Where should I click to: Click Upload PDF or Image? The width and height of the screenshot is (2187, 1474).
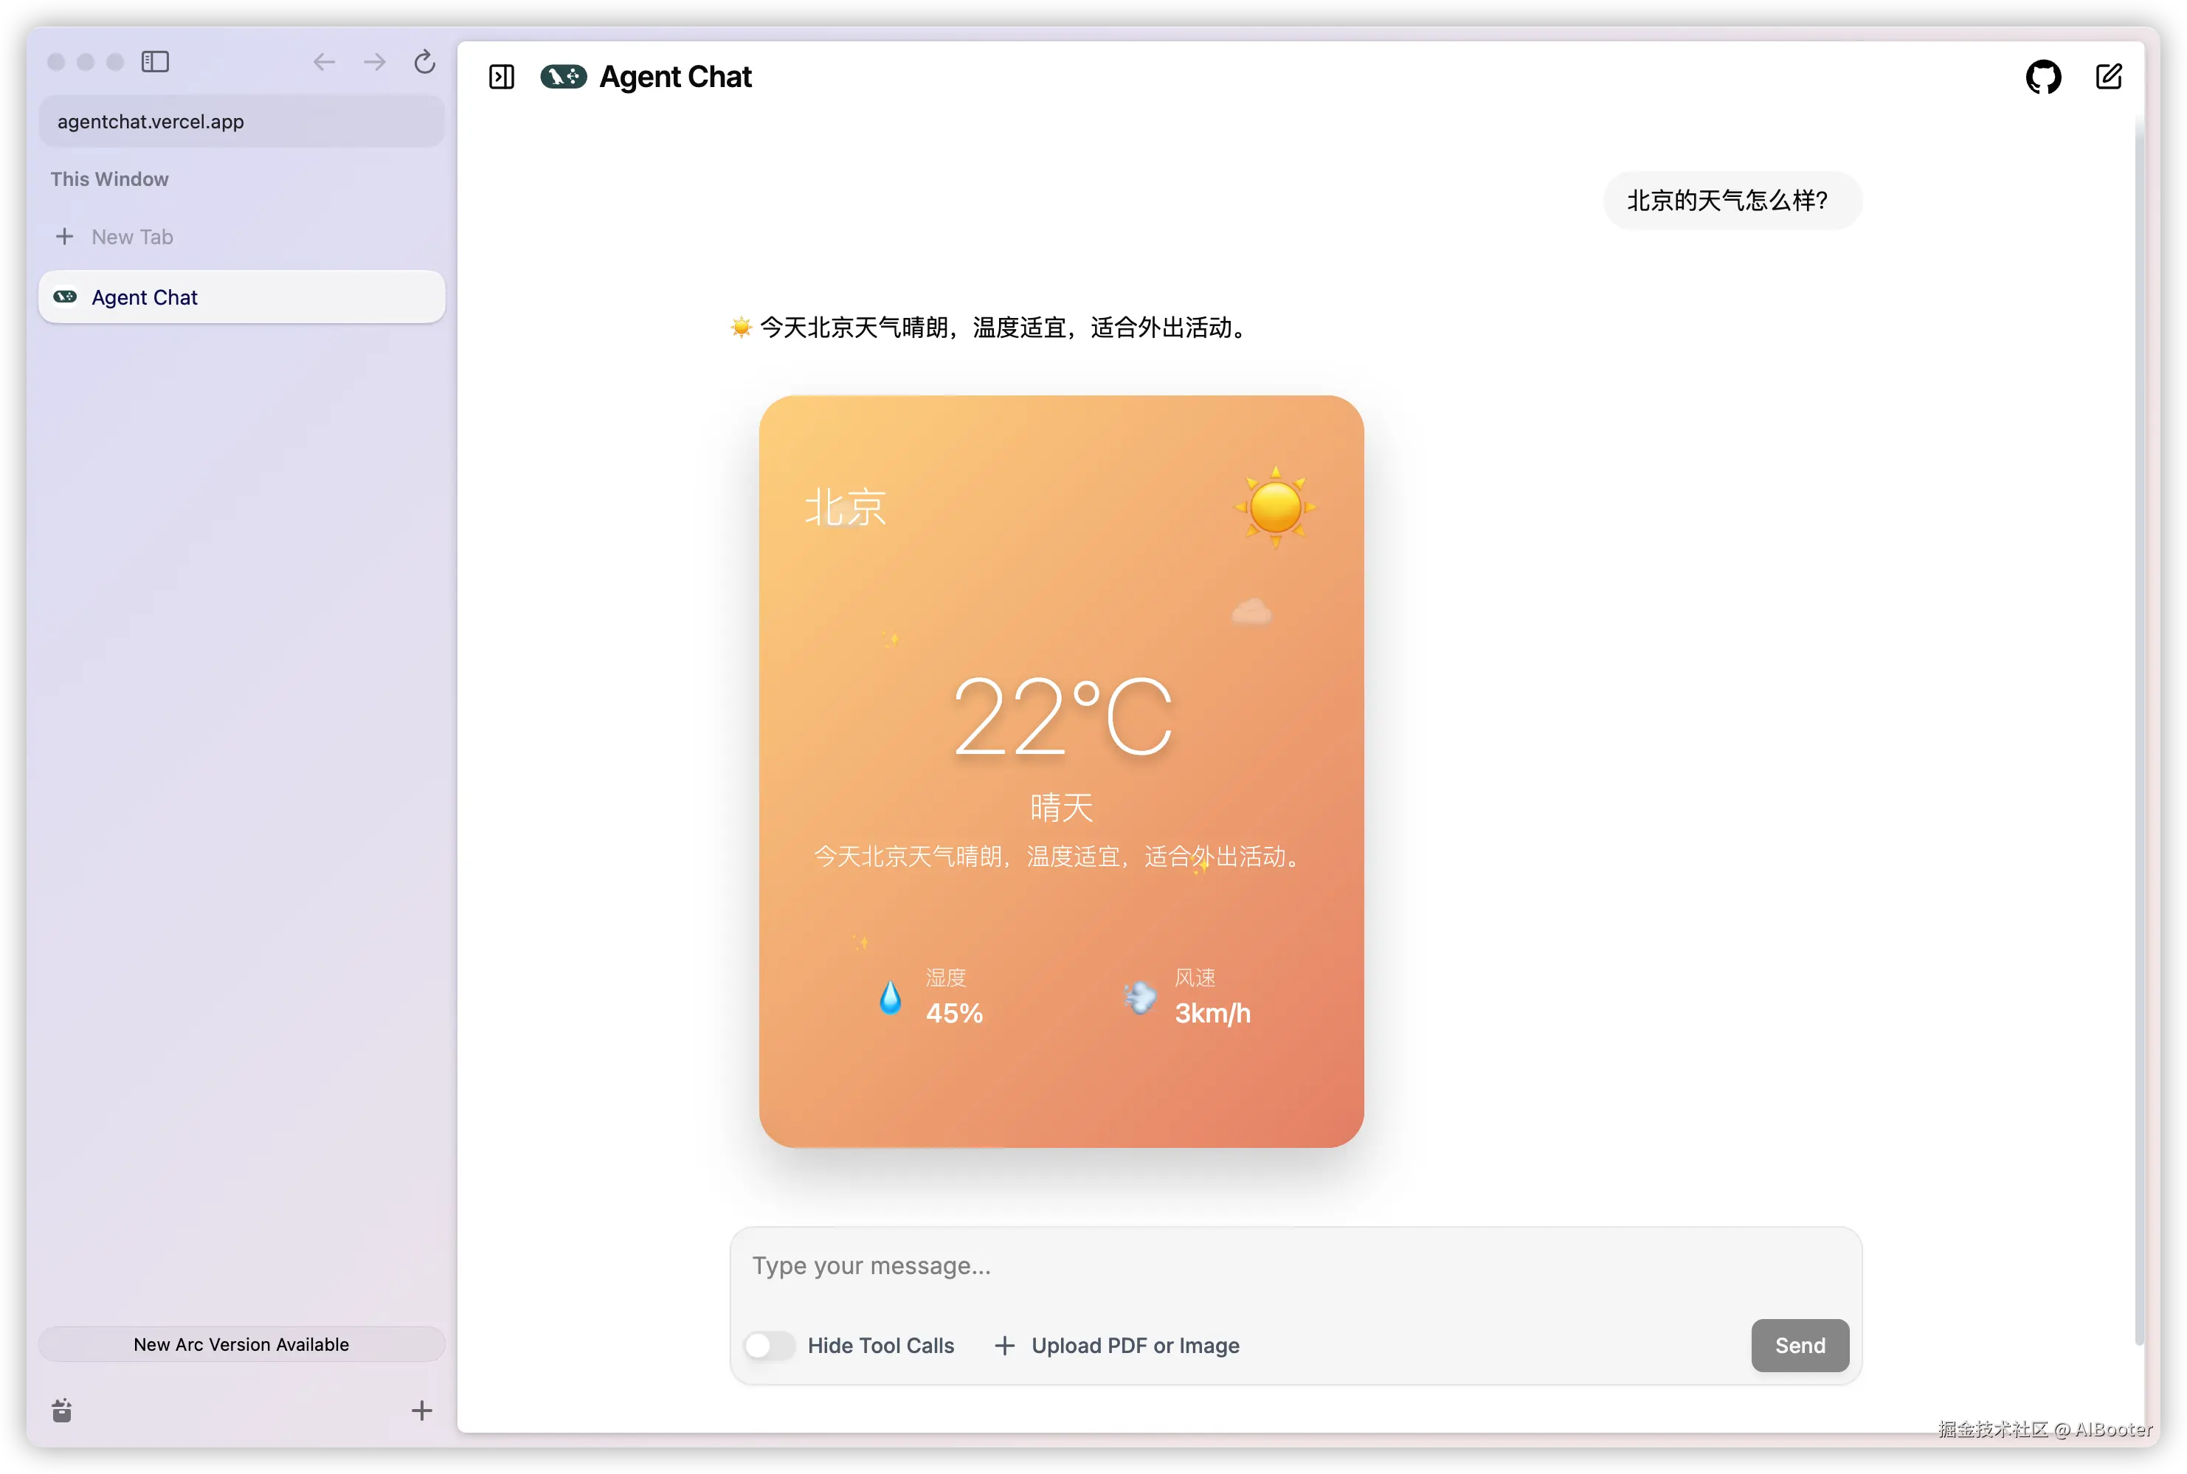pyautogui.click(x=1117, y=1345)
